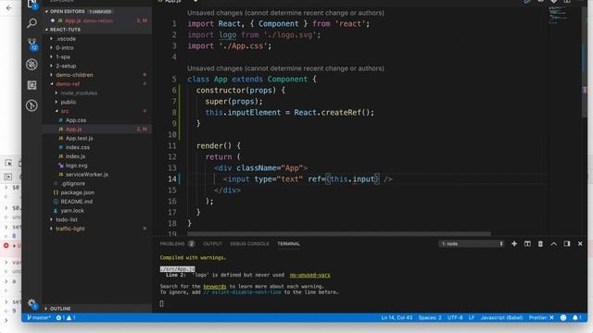Click the master branch indicator
593x333 pixels.
point(39,318)
